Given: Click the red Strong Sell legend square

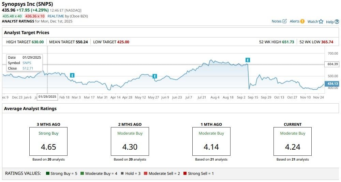Looking at the screenshot, I should [x=185, y=173].
